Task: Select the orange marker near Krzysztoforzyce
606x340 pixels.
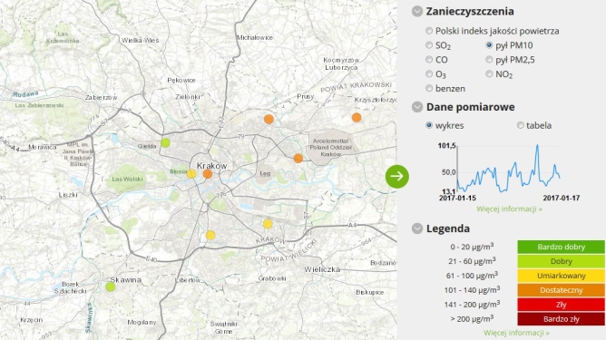Action: tap(357, 118)
